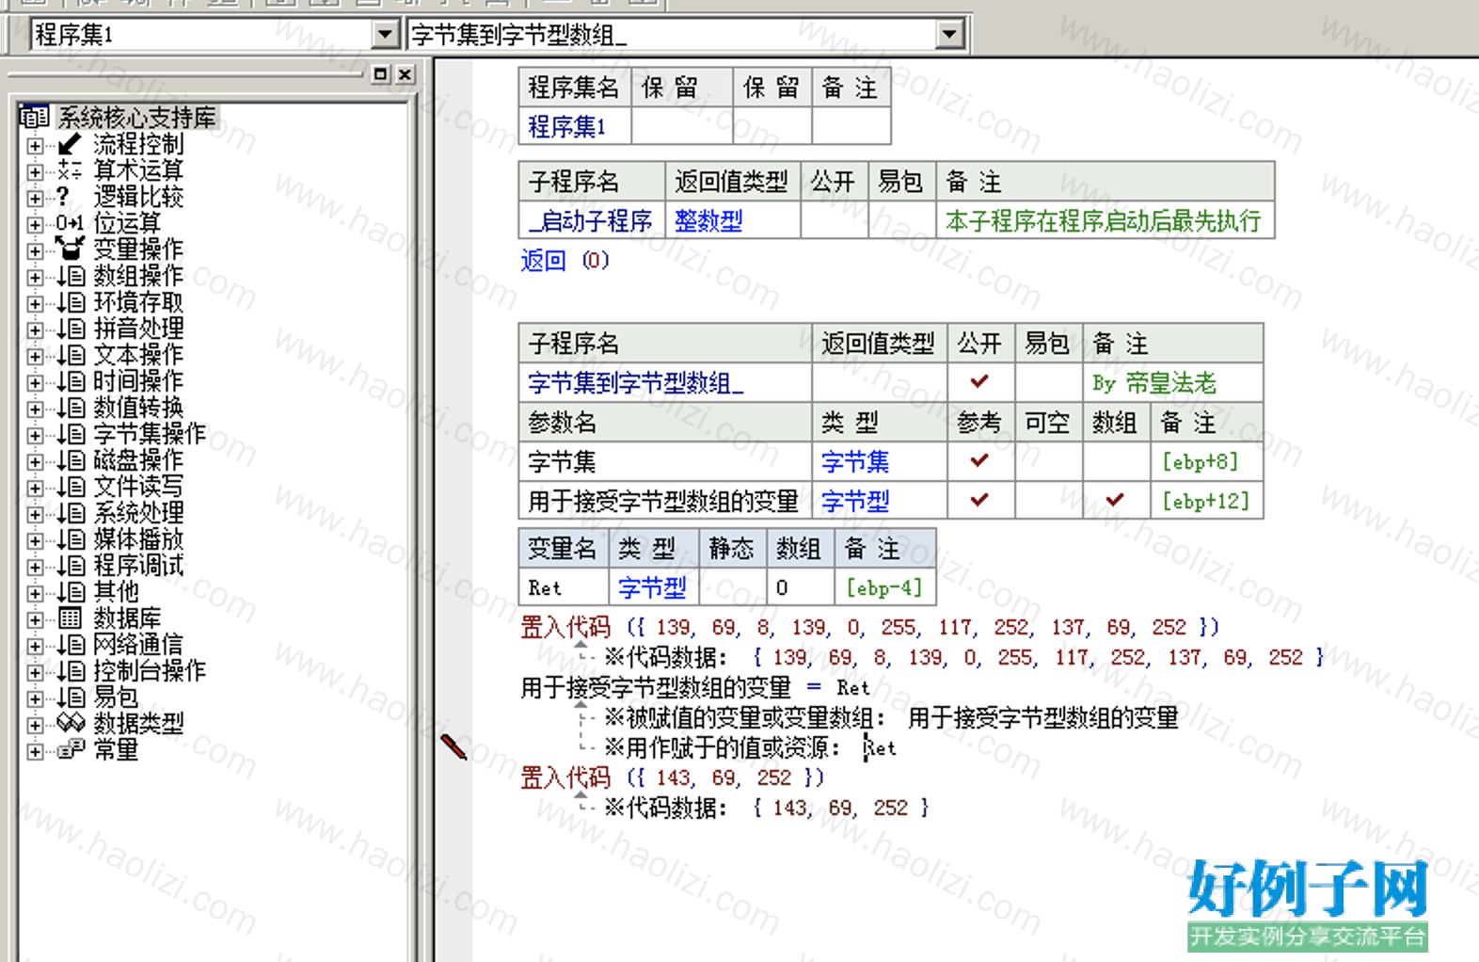Toggle 数组 checkmark on the 用于接受字节型数组的变量 row
The height and width of the screenshot is (962, 1479).
click(x=1115, y=500)
